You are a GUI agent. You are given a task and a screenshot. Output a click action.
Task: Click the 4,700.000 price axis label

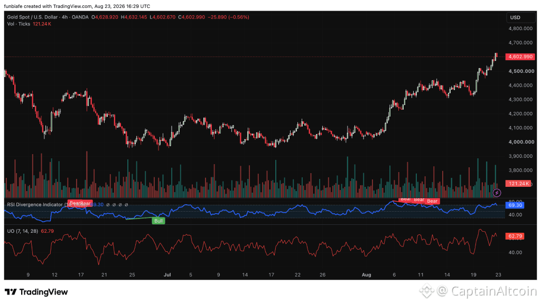point(520,43)
